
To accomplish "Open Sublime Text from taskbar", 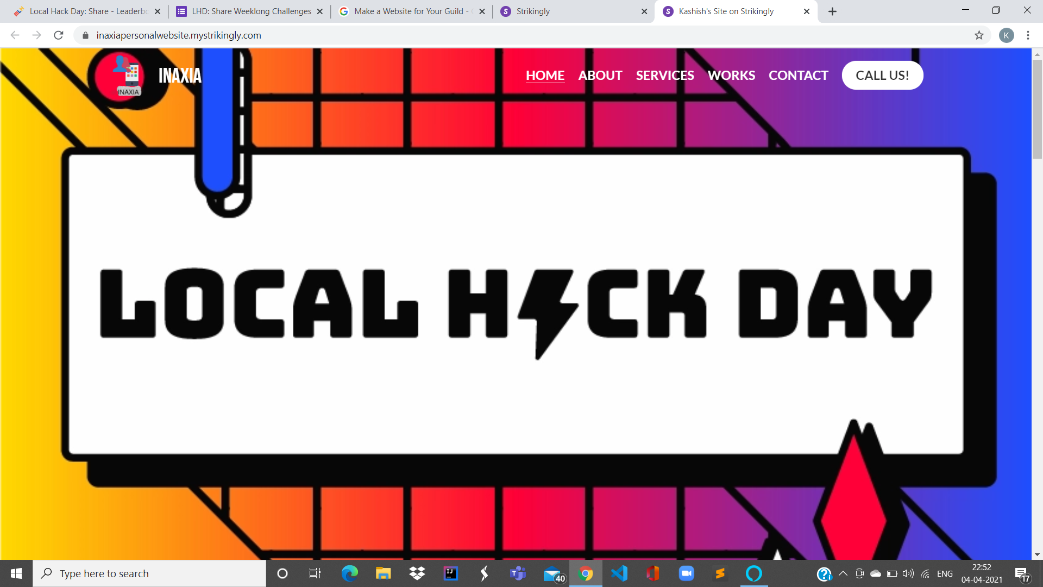I will pyautogui.click(x=720, y=573).
